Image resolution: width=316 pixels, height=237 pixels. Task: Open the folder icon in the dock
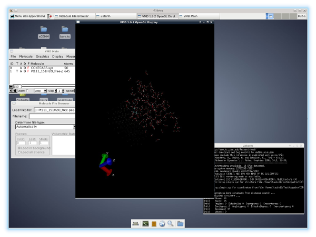pos(180,224)
